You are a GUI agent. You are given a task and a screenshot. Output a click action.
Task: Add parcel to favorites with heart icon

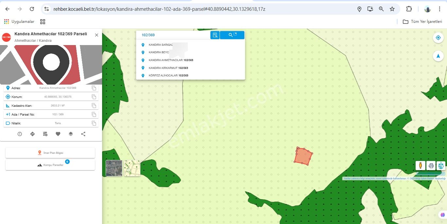click(x=58, y=134)
